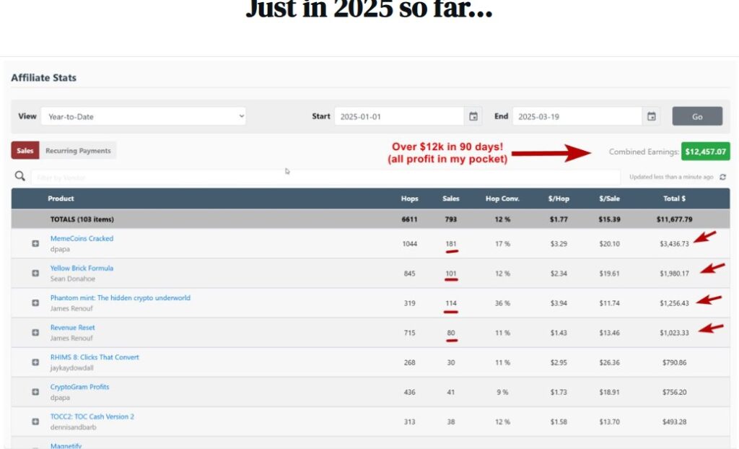Click the green Combined Earnings badge
The height and width of the screenshot is (449, 739).
pos(705,152)
